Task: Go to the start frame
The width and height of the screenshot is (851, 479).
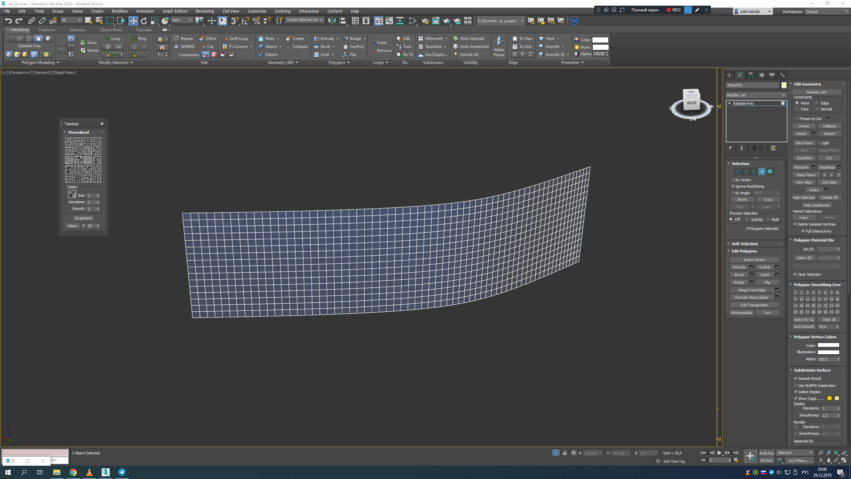Action: click(x=703, y=453)
